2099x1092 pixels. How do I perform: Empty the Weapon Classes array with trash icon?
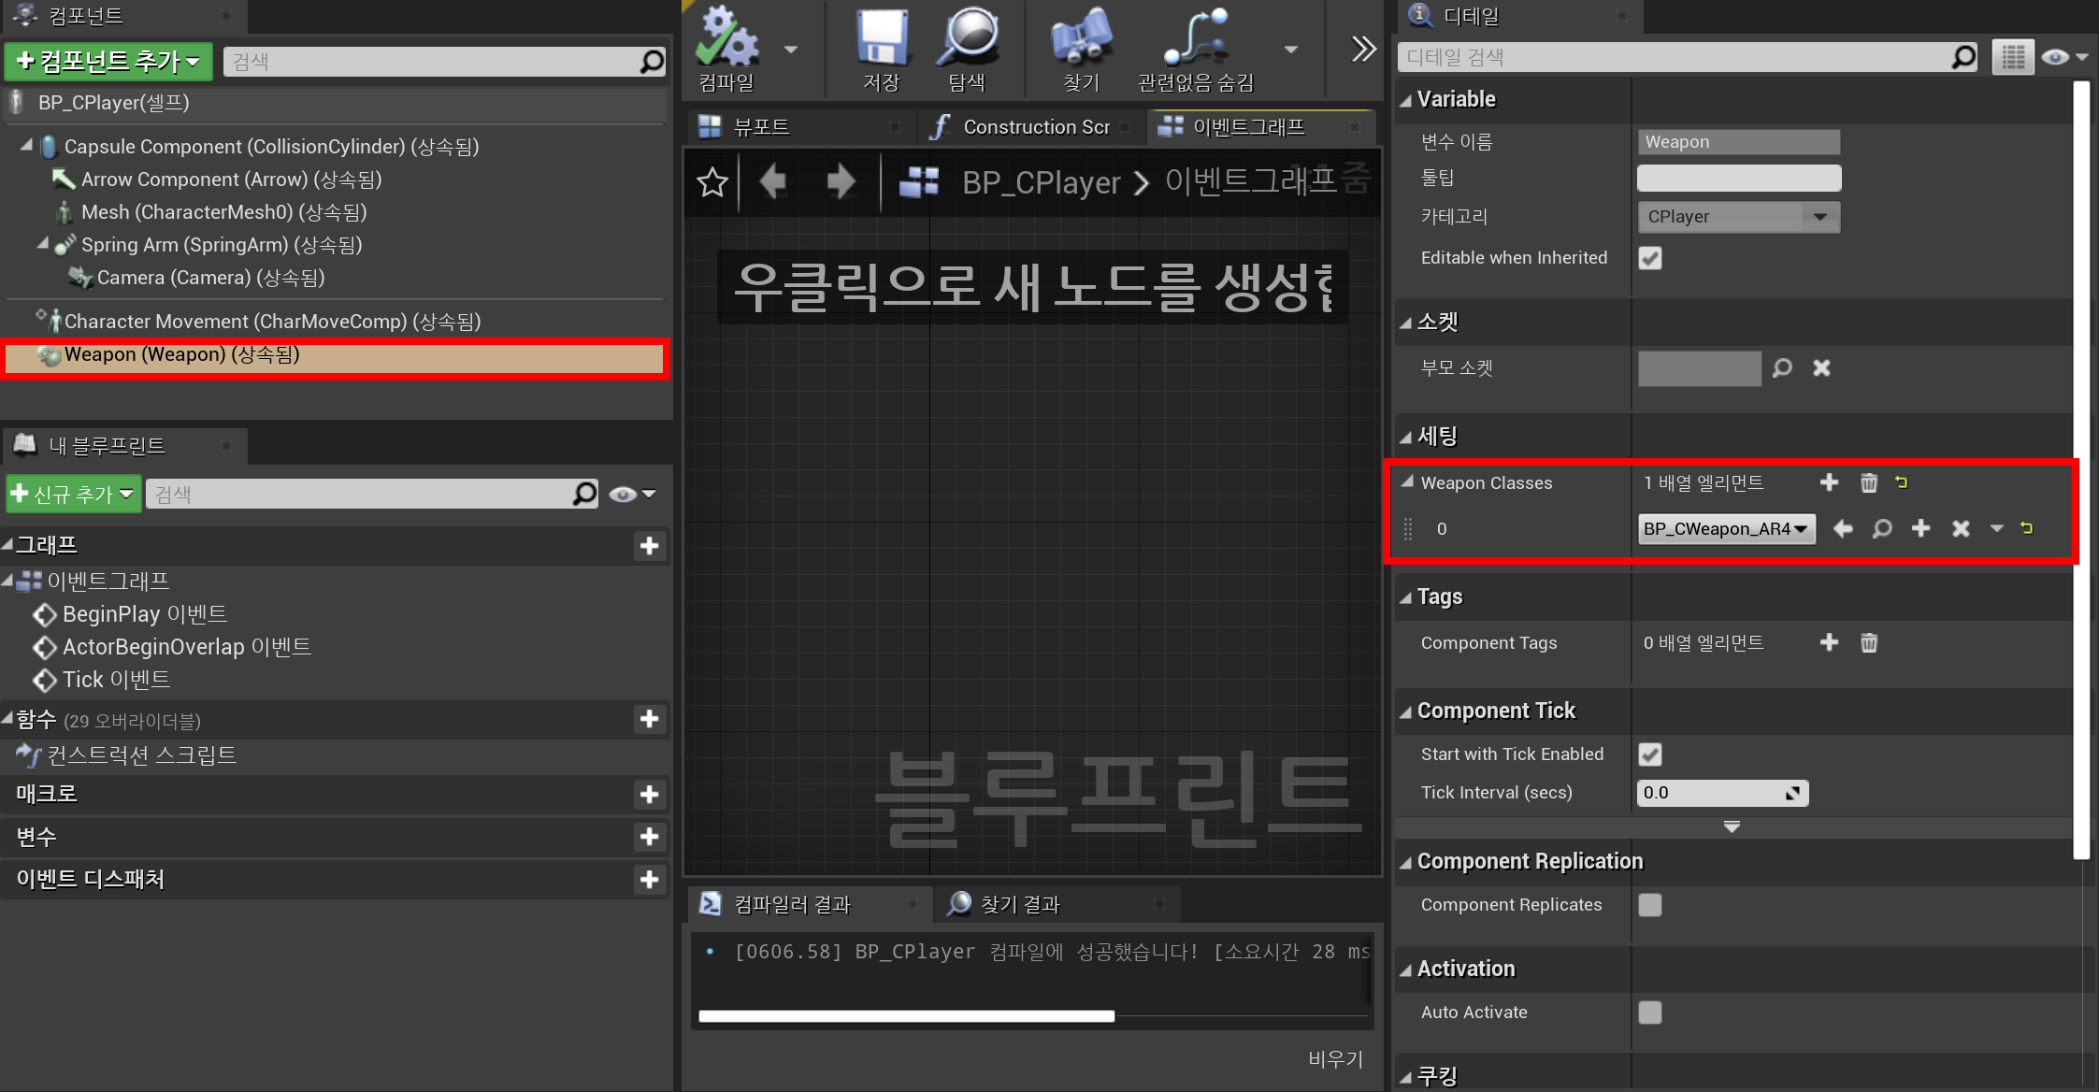1868,482
